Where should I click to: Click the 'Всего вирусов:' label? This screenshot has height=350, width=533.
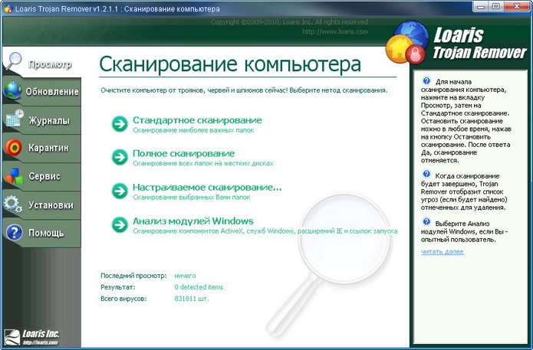(x=123, y=299)
